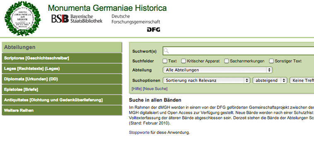Click the Monumenta Germaniae Historica title

pos(107,8)
